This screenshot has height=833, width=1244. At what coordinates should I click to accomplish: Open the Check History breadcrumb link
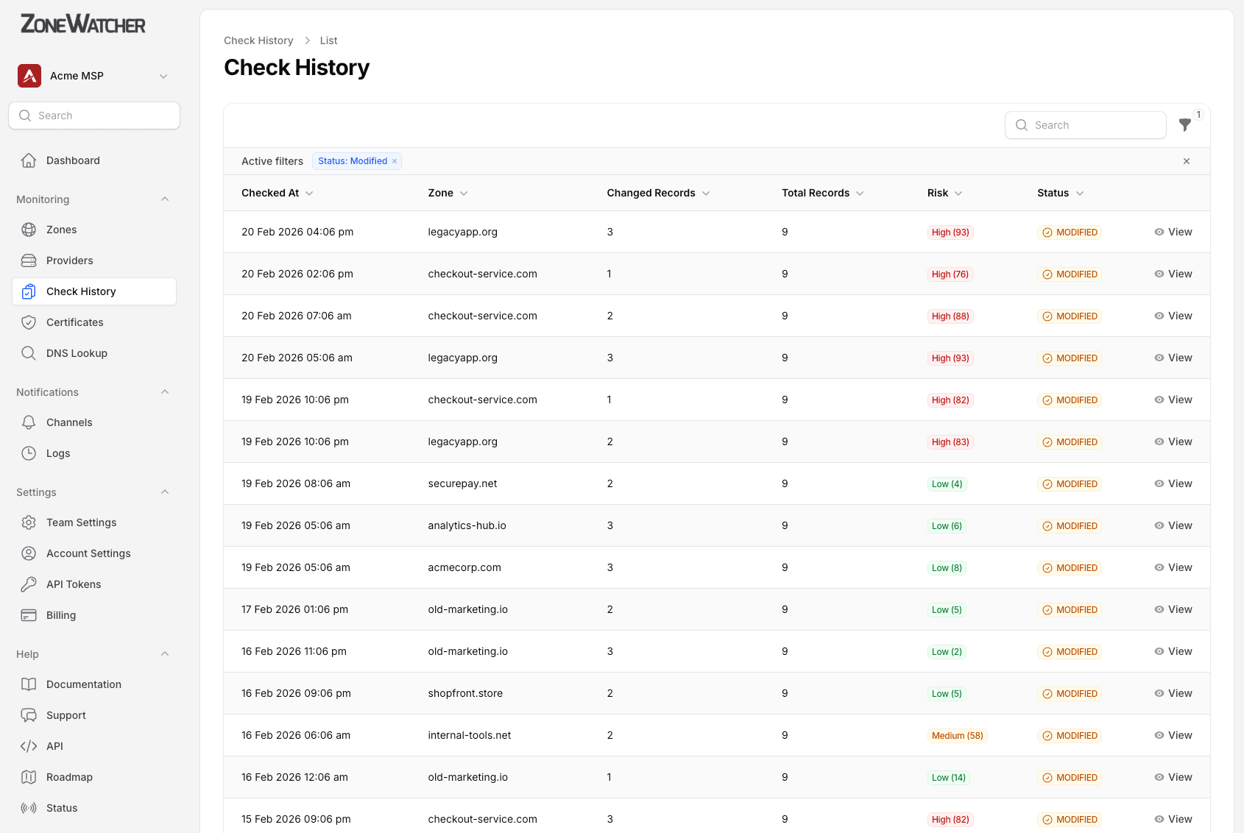258,40
